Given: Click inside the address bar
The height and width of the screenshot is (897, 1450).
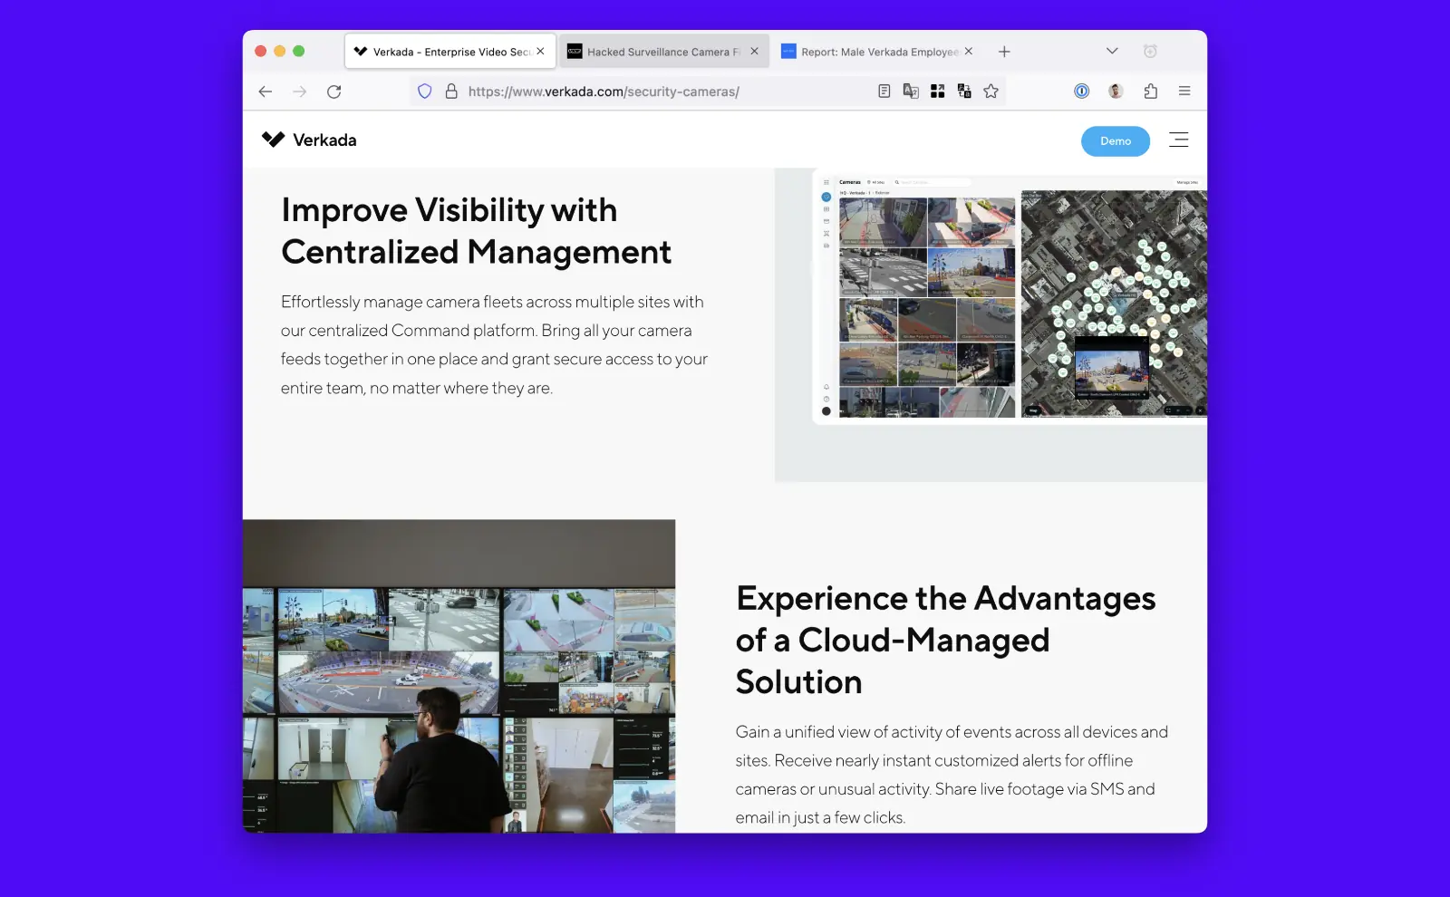Looking at the screenshot, I should point(634,91).
